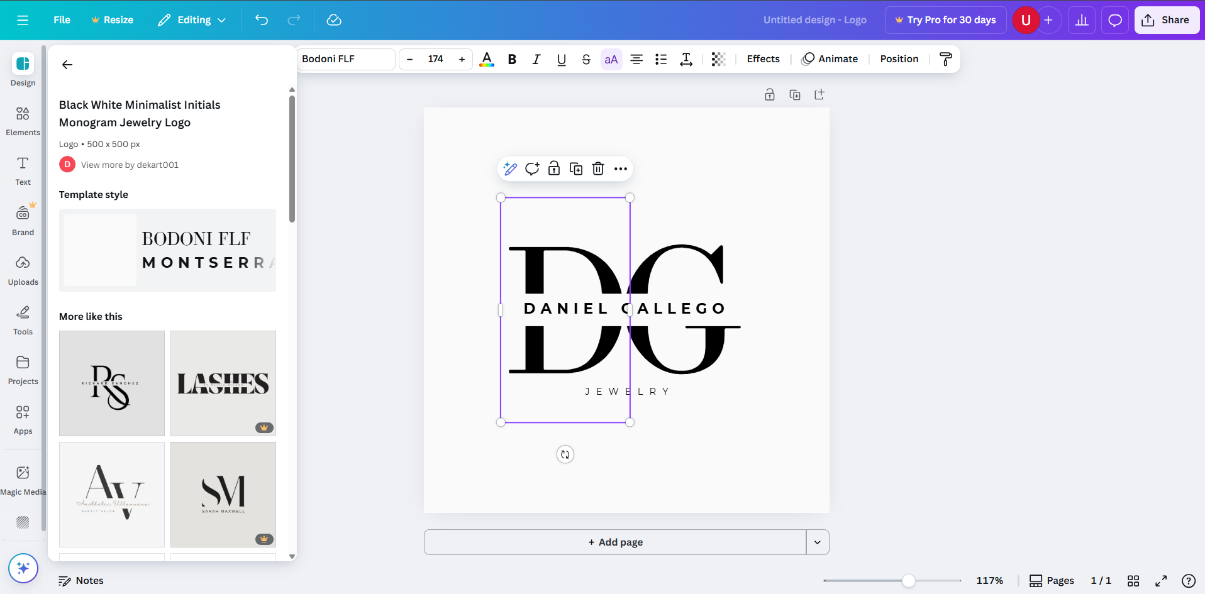Lock the selected text element
The height and width of the screenshot is (594, 1205).
(554, 168)
